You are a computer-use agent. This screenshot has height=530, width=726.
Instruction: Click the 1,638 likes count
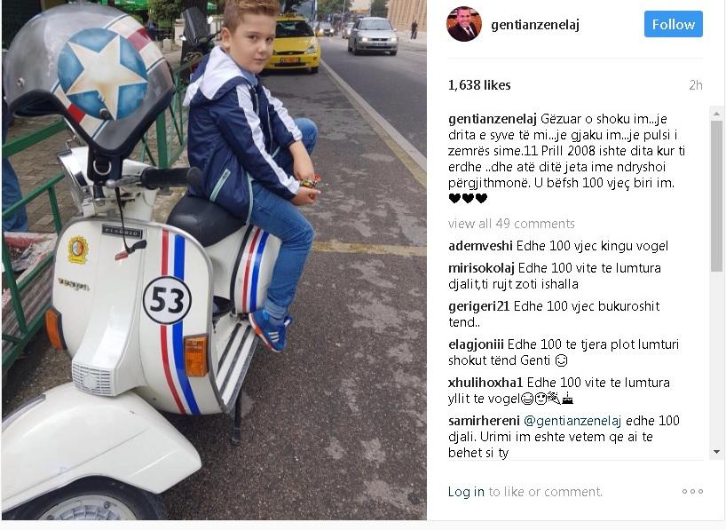tap(479, 85)
